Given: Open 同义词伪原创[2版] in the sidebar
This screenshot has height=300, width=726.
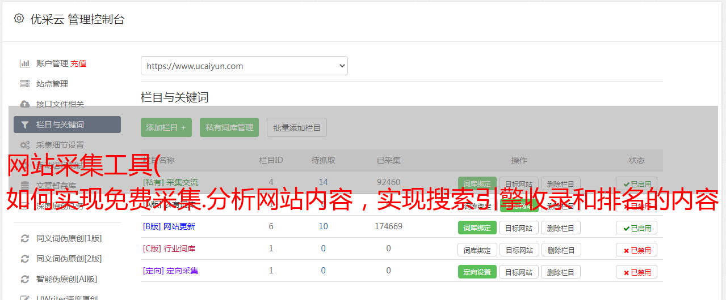Looking at the screenshot, I should pyautogui.click(x=69, y=259).
